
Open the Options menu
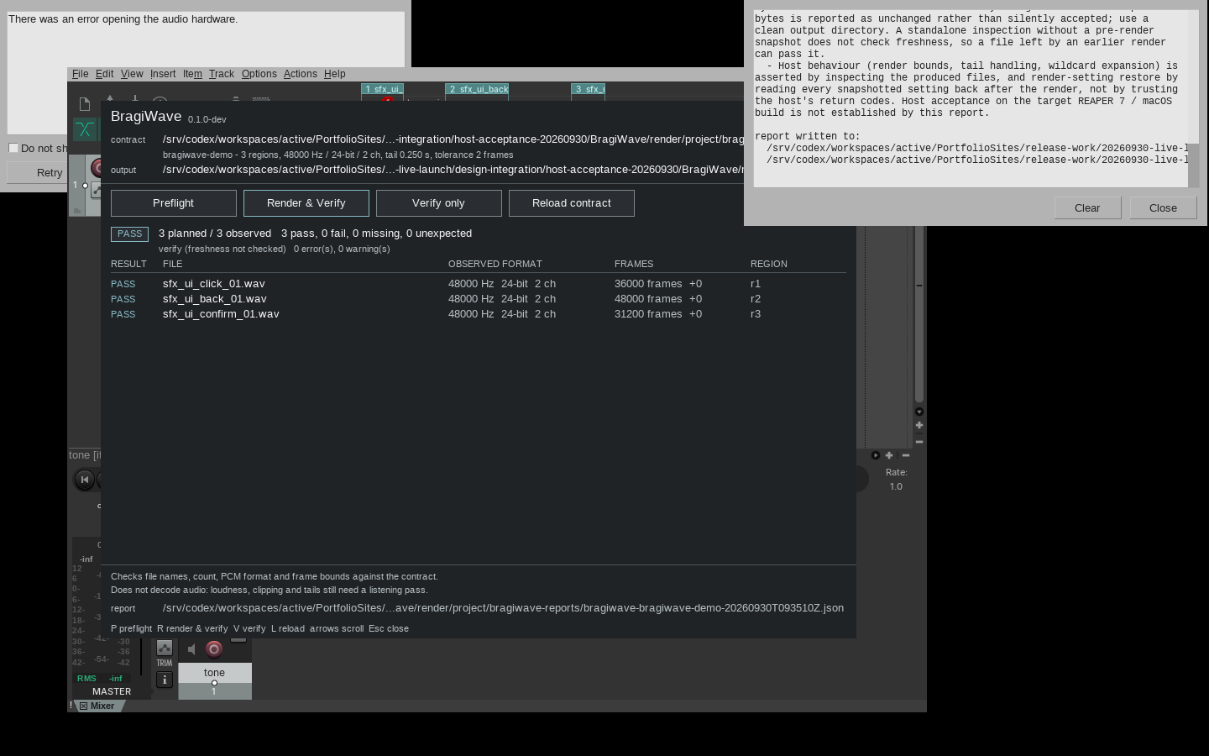pyautogui.click(x=259, y=74)
